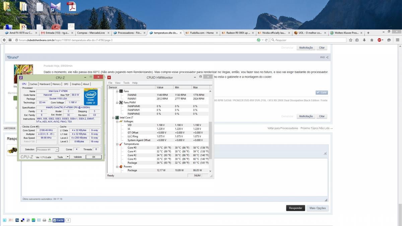The width and height of the screenshot is (402, 226).
Task: Open the KMPlayer desktop shortcut
Action: coord(55,9)
